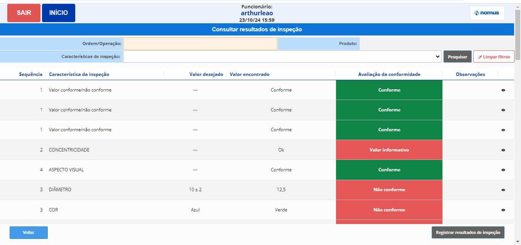The image size is (521, 245).
Task: Select COR characteristic cell
Action: tap(53, 210)
